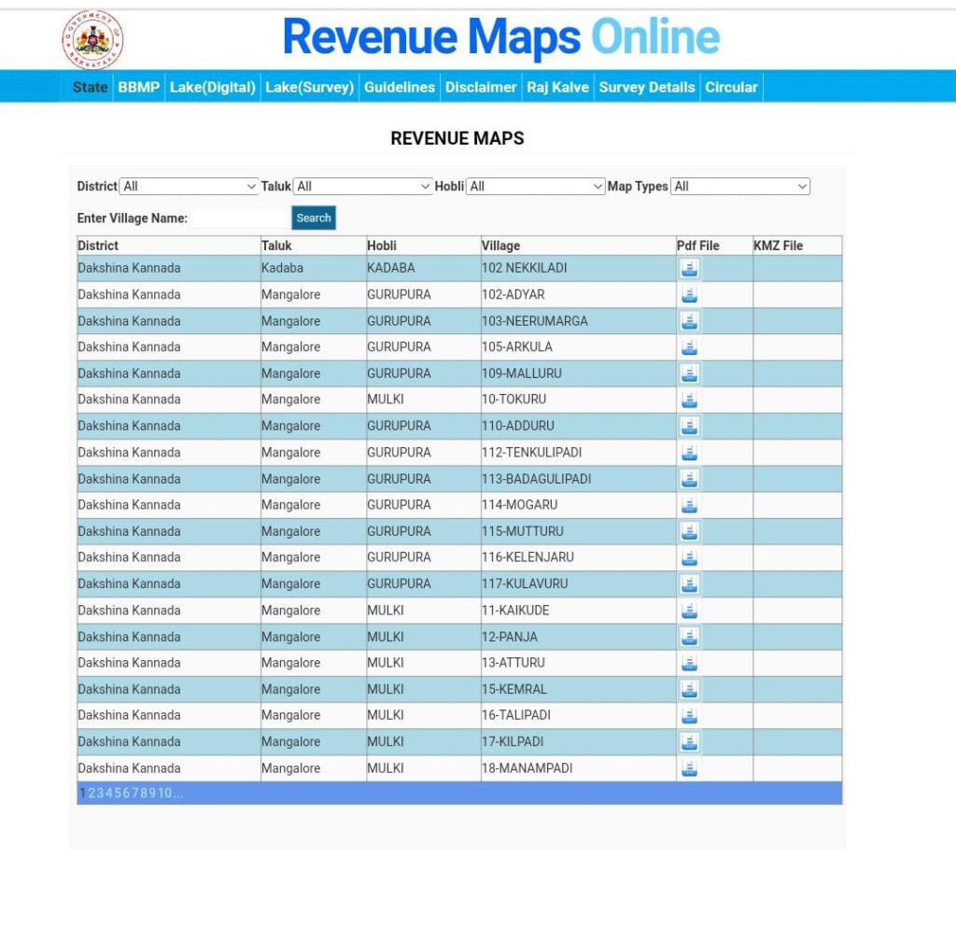Click the Search button

point(314,218)
